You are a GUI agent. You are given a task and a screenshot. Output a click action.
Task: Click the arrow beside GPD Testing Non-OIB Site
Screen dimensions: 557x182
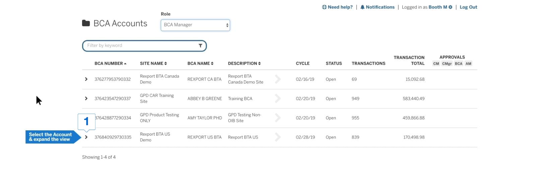278,118
